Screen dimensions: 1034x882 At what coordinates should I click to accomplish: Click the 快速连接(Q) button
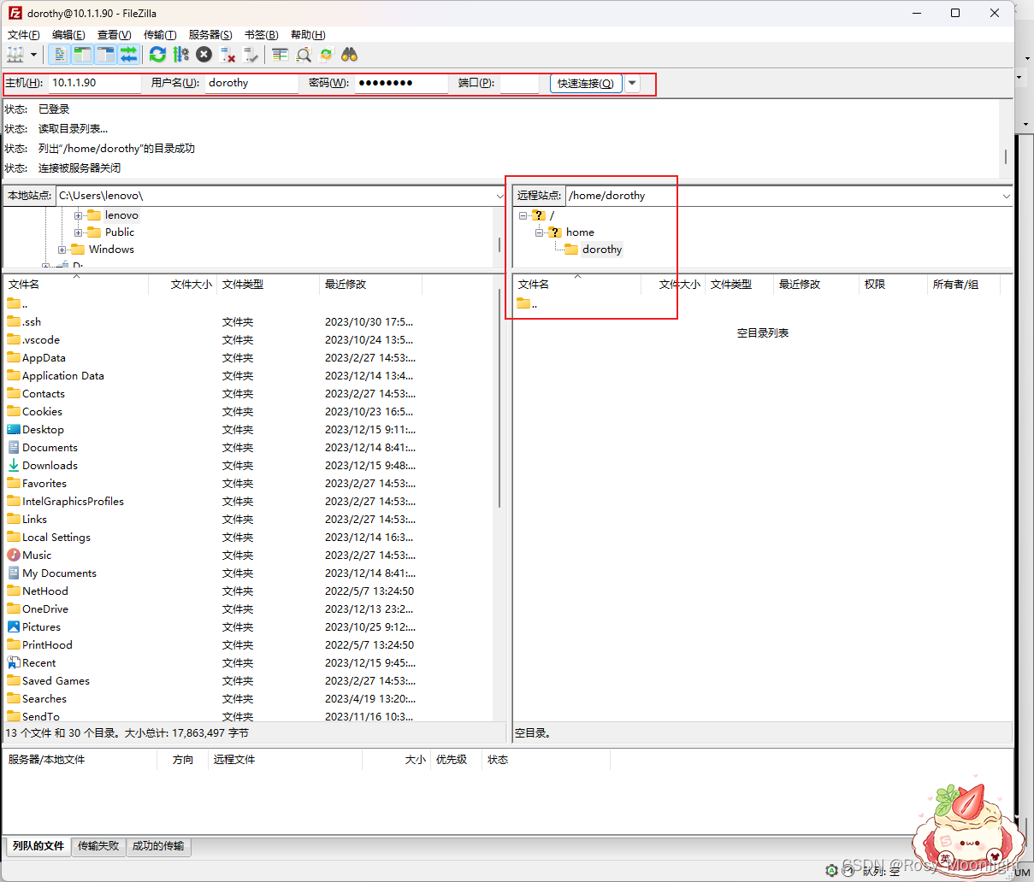click(x=586, y=83)
